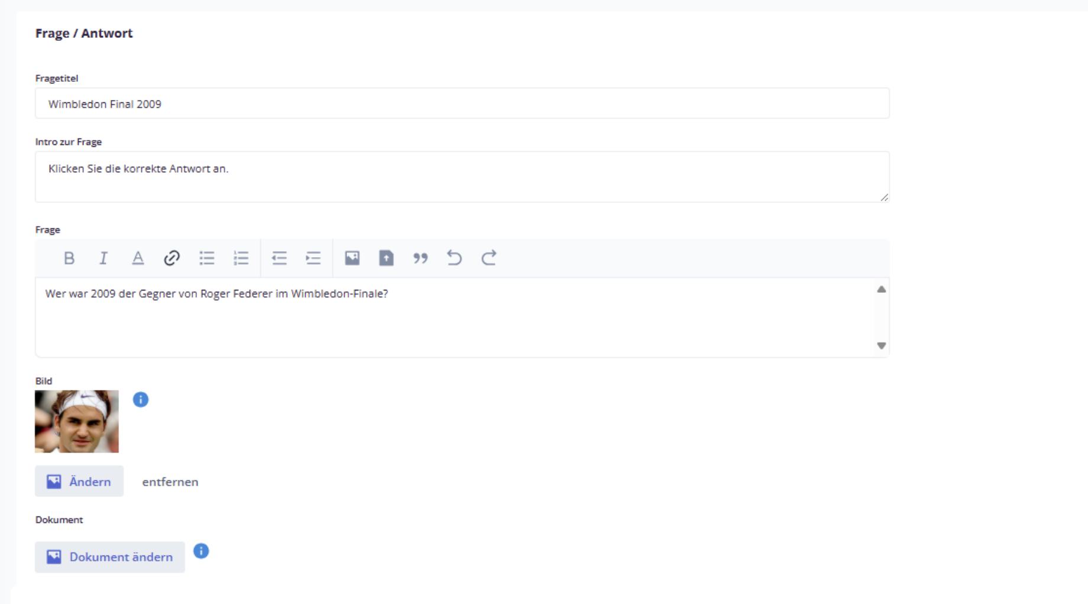Viewport: 1088px width, 604px height.
Task: Upload a file via toolbar
Action: (x=387, y=258)
